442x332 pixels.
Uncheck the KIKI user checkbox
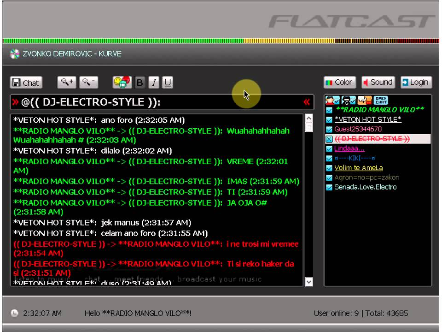329,158
